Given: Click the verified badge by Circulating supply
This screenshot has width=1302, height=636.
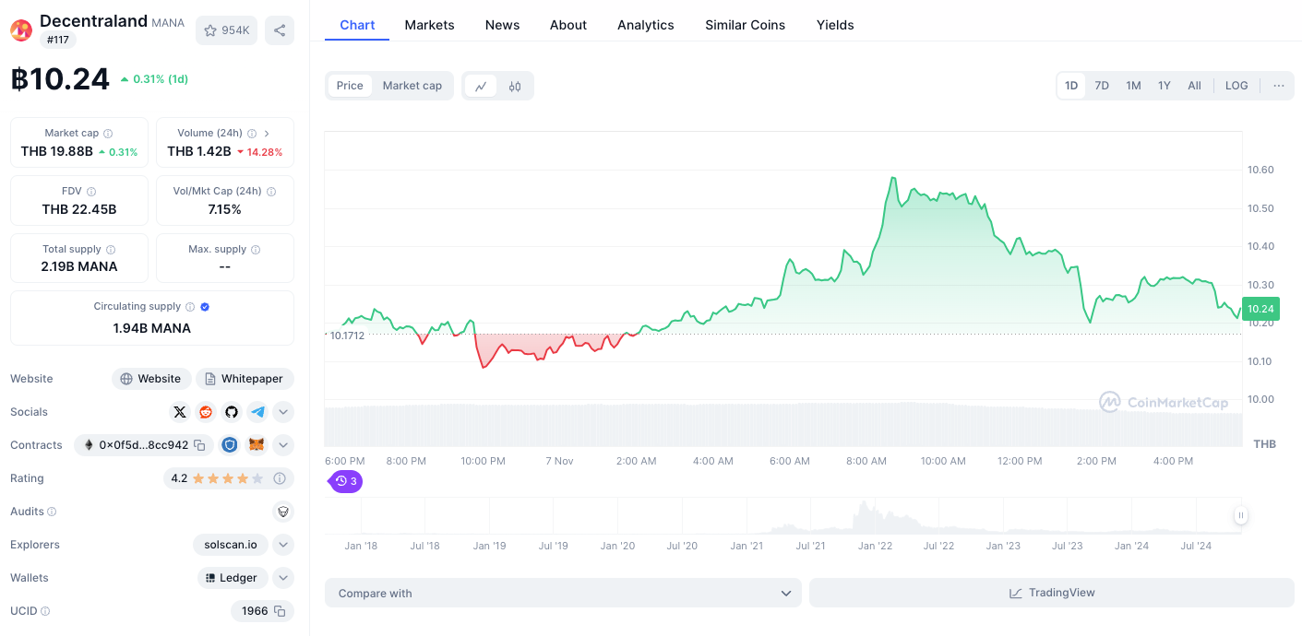Looking at the screenshot, I should coord(205,307).
